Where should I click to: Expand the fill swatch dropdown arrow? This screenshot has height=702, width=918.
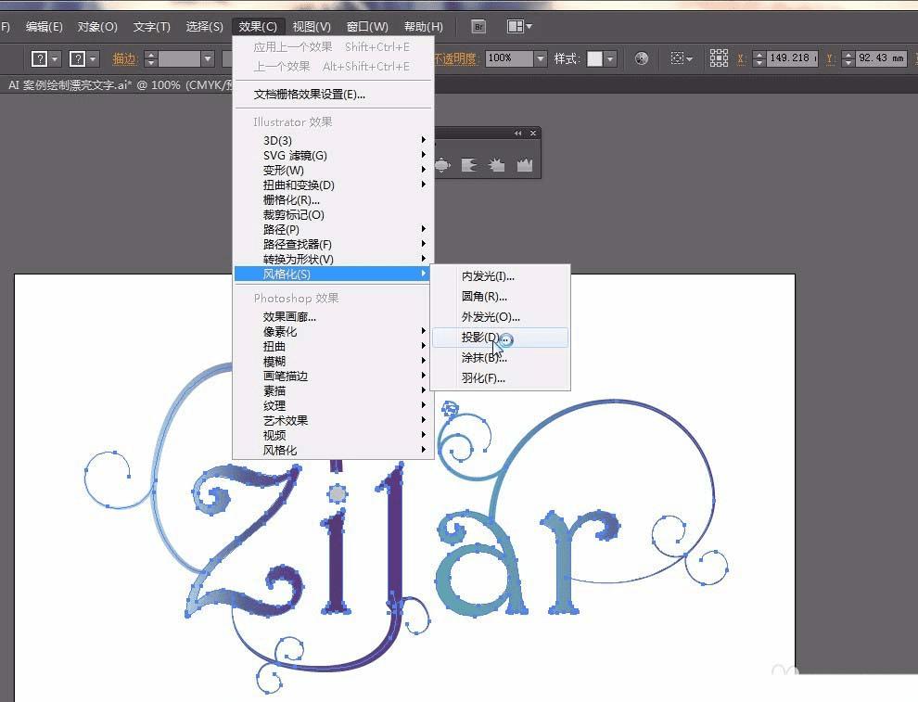55,58
